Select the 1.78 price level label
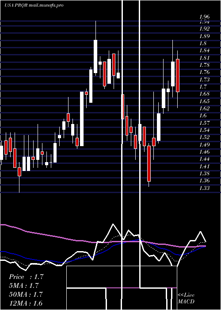This screenshot has width=221, height=310. pyautogui.click(x=204, y=65)
